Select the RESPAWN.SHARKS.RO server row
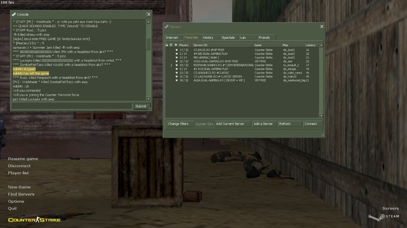The height and width of the screenshot is (228, 407). tap(223, 65)
